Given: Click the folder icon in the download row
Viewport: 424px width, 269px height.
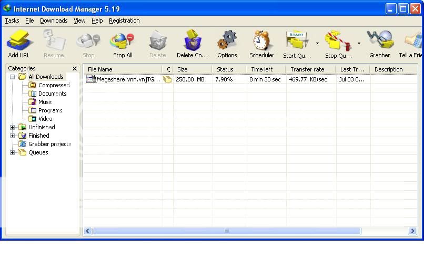Looking at the screenshot, I should [167, 79].
